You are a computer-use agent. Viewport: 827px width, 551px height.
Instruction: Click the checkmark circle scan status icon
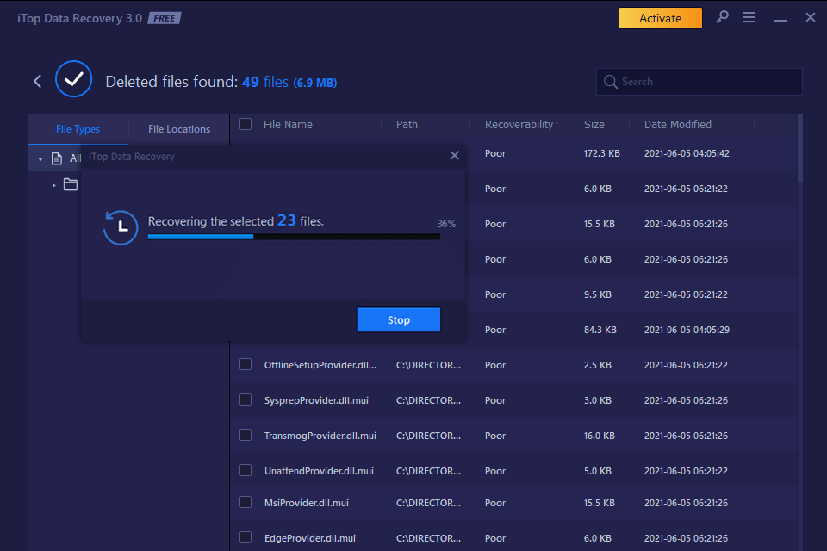coord(73,80)
